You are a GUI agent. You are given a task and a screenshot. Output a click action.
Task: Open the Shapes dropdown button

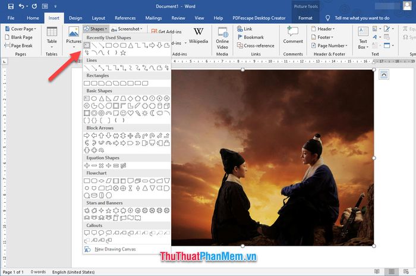[x=96, y=29]
